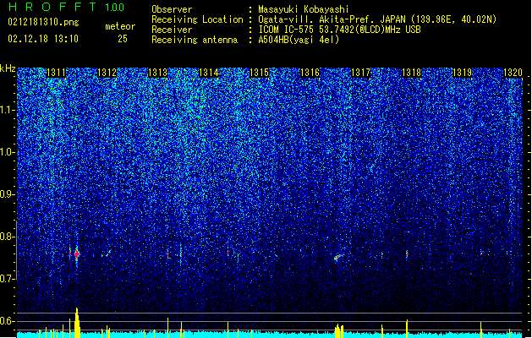Screen dimensions: 532x338
Task: Select antenna value A504HB(yagi 4el)
Action: point(299,40)
